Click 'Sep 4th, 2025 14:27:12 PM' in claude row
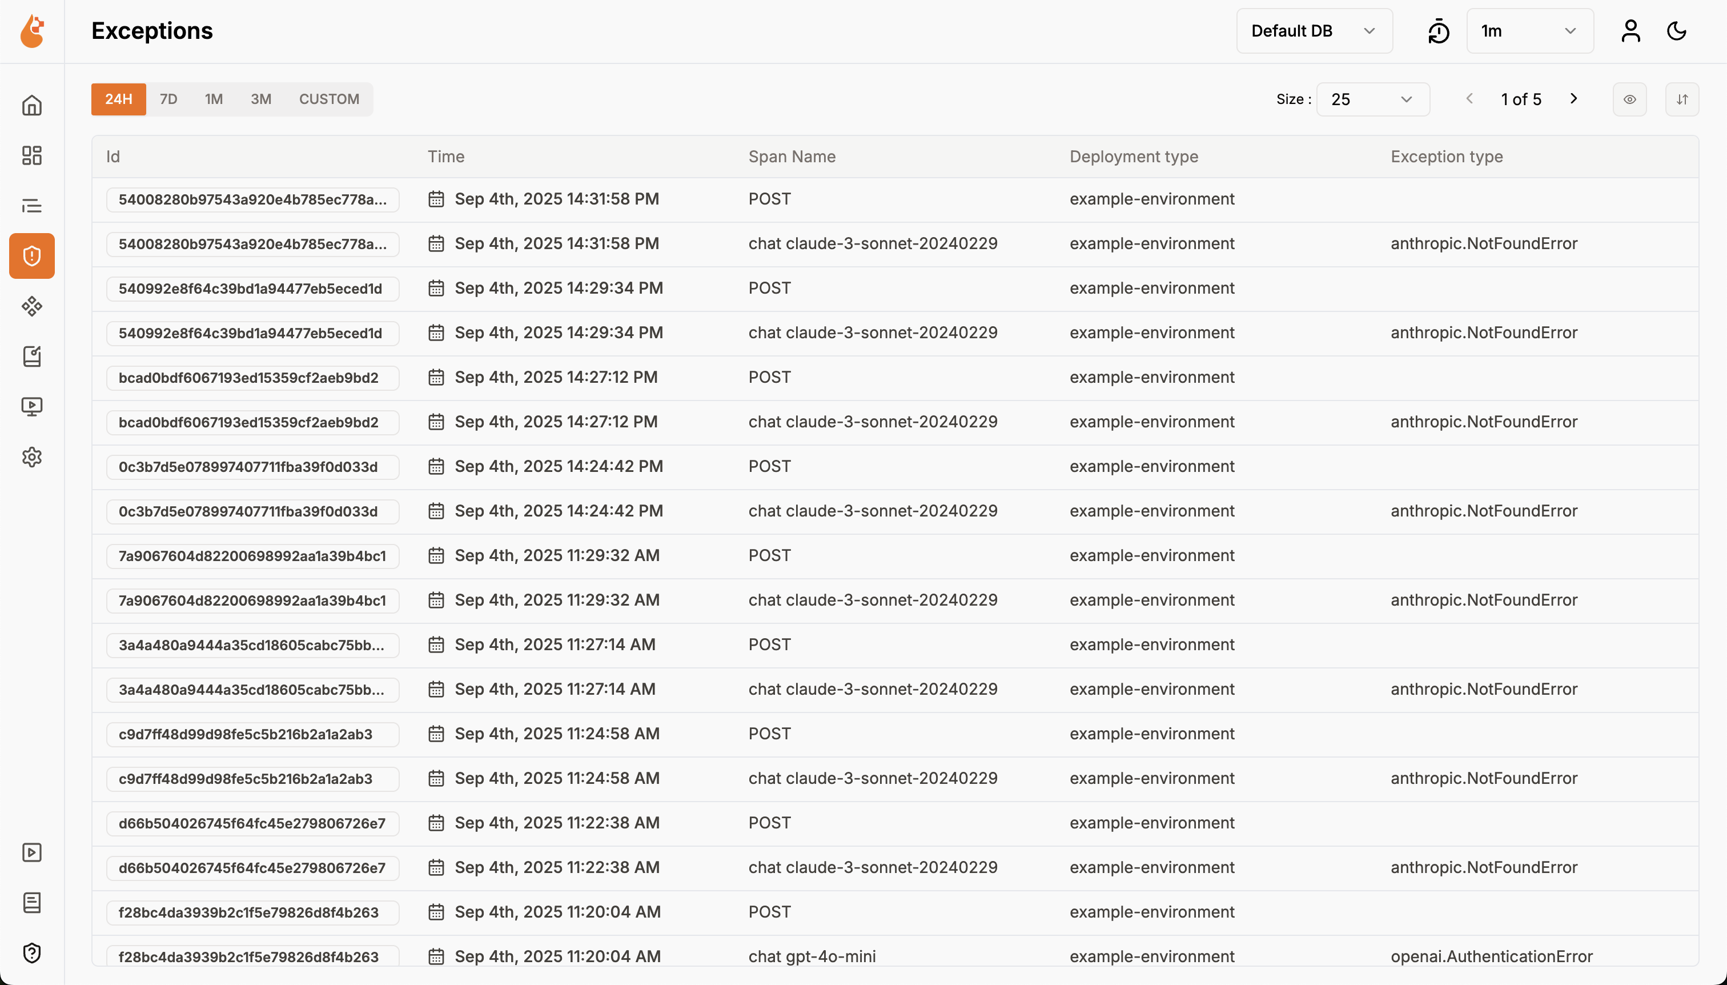Screen dimensions: 1727x985 tap(556, 422)
